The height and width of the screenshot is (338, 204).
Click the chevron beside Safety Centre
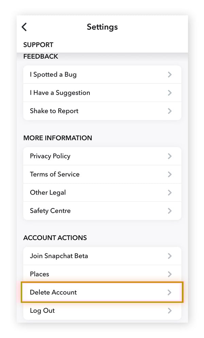tap(169, 211)
